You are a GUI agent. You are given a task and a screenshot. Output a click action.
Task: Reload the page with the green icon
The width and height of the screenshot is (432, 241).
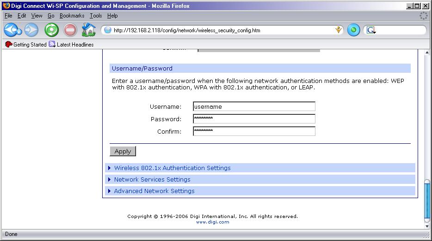pyautogui.click(x=51, y=30)
